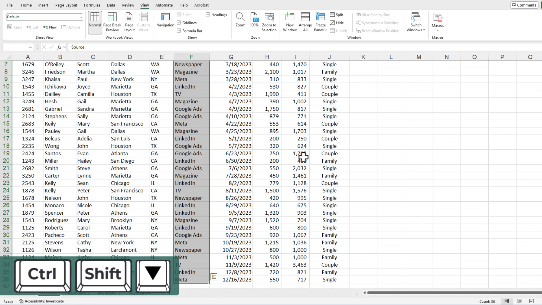Image resolution: width=542 pixels, height=305 pixels.
Task: Select the View menu tab
Action: click(145, 5)
